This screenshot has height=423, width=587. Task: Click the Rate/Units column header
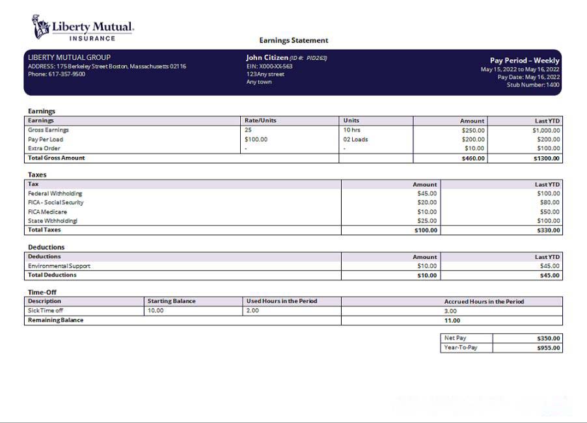(x=260, y=120)
